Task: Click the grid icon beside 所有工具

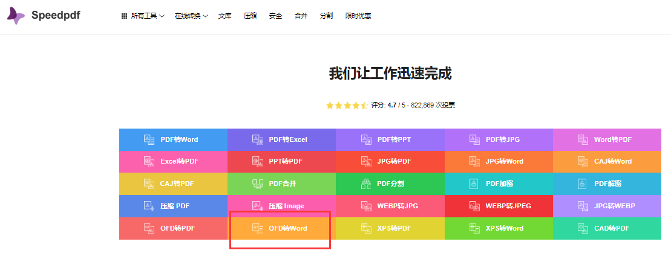Action: (124, 16)
